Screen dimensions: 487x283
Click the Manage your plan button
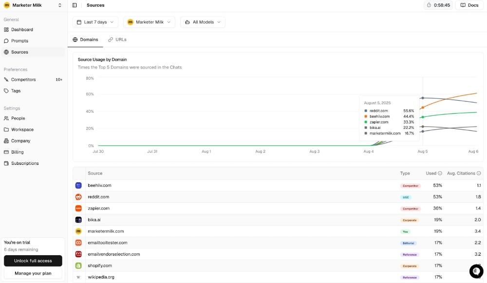coord(33,273)
